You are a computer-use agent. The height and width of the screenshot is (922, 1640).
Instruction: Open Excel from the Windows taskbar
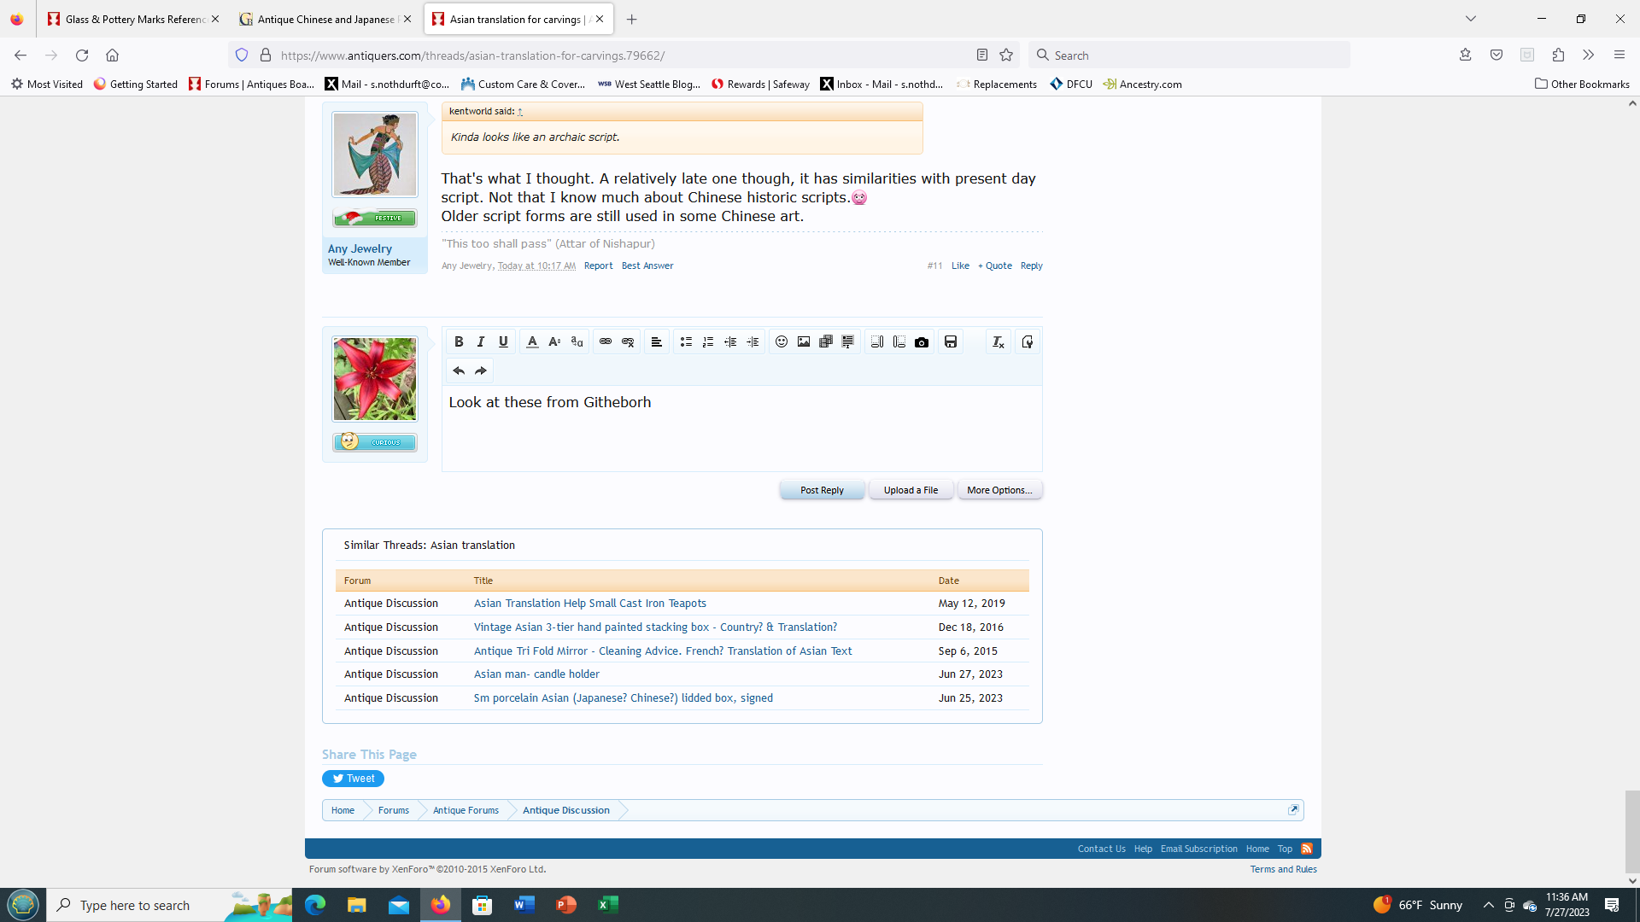607,905
